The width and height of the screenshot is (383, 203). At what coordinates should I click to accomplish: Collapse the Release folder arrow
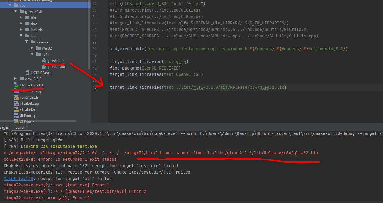pyautogui.click(x=26, y=42)
